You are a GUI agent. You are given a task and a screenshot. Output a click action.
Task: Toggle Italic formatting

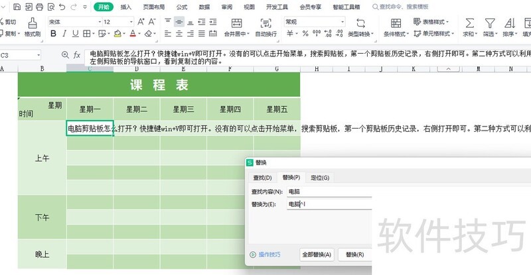(64, 34)
